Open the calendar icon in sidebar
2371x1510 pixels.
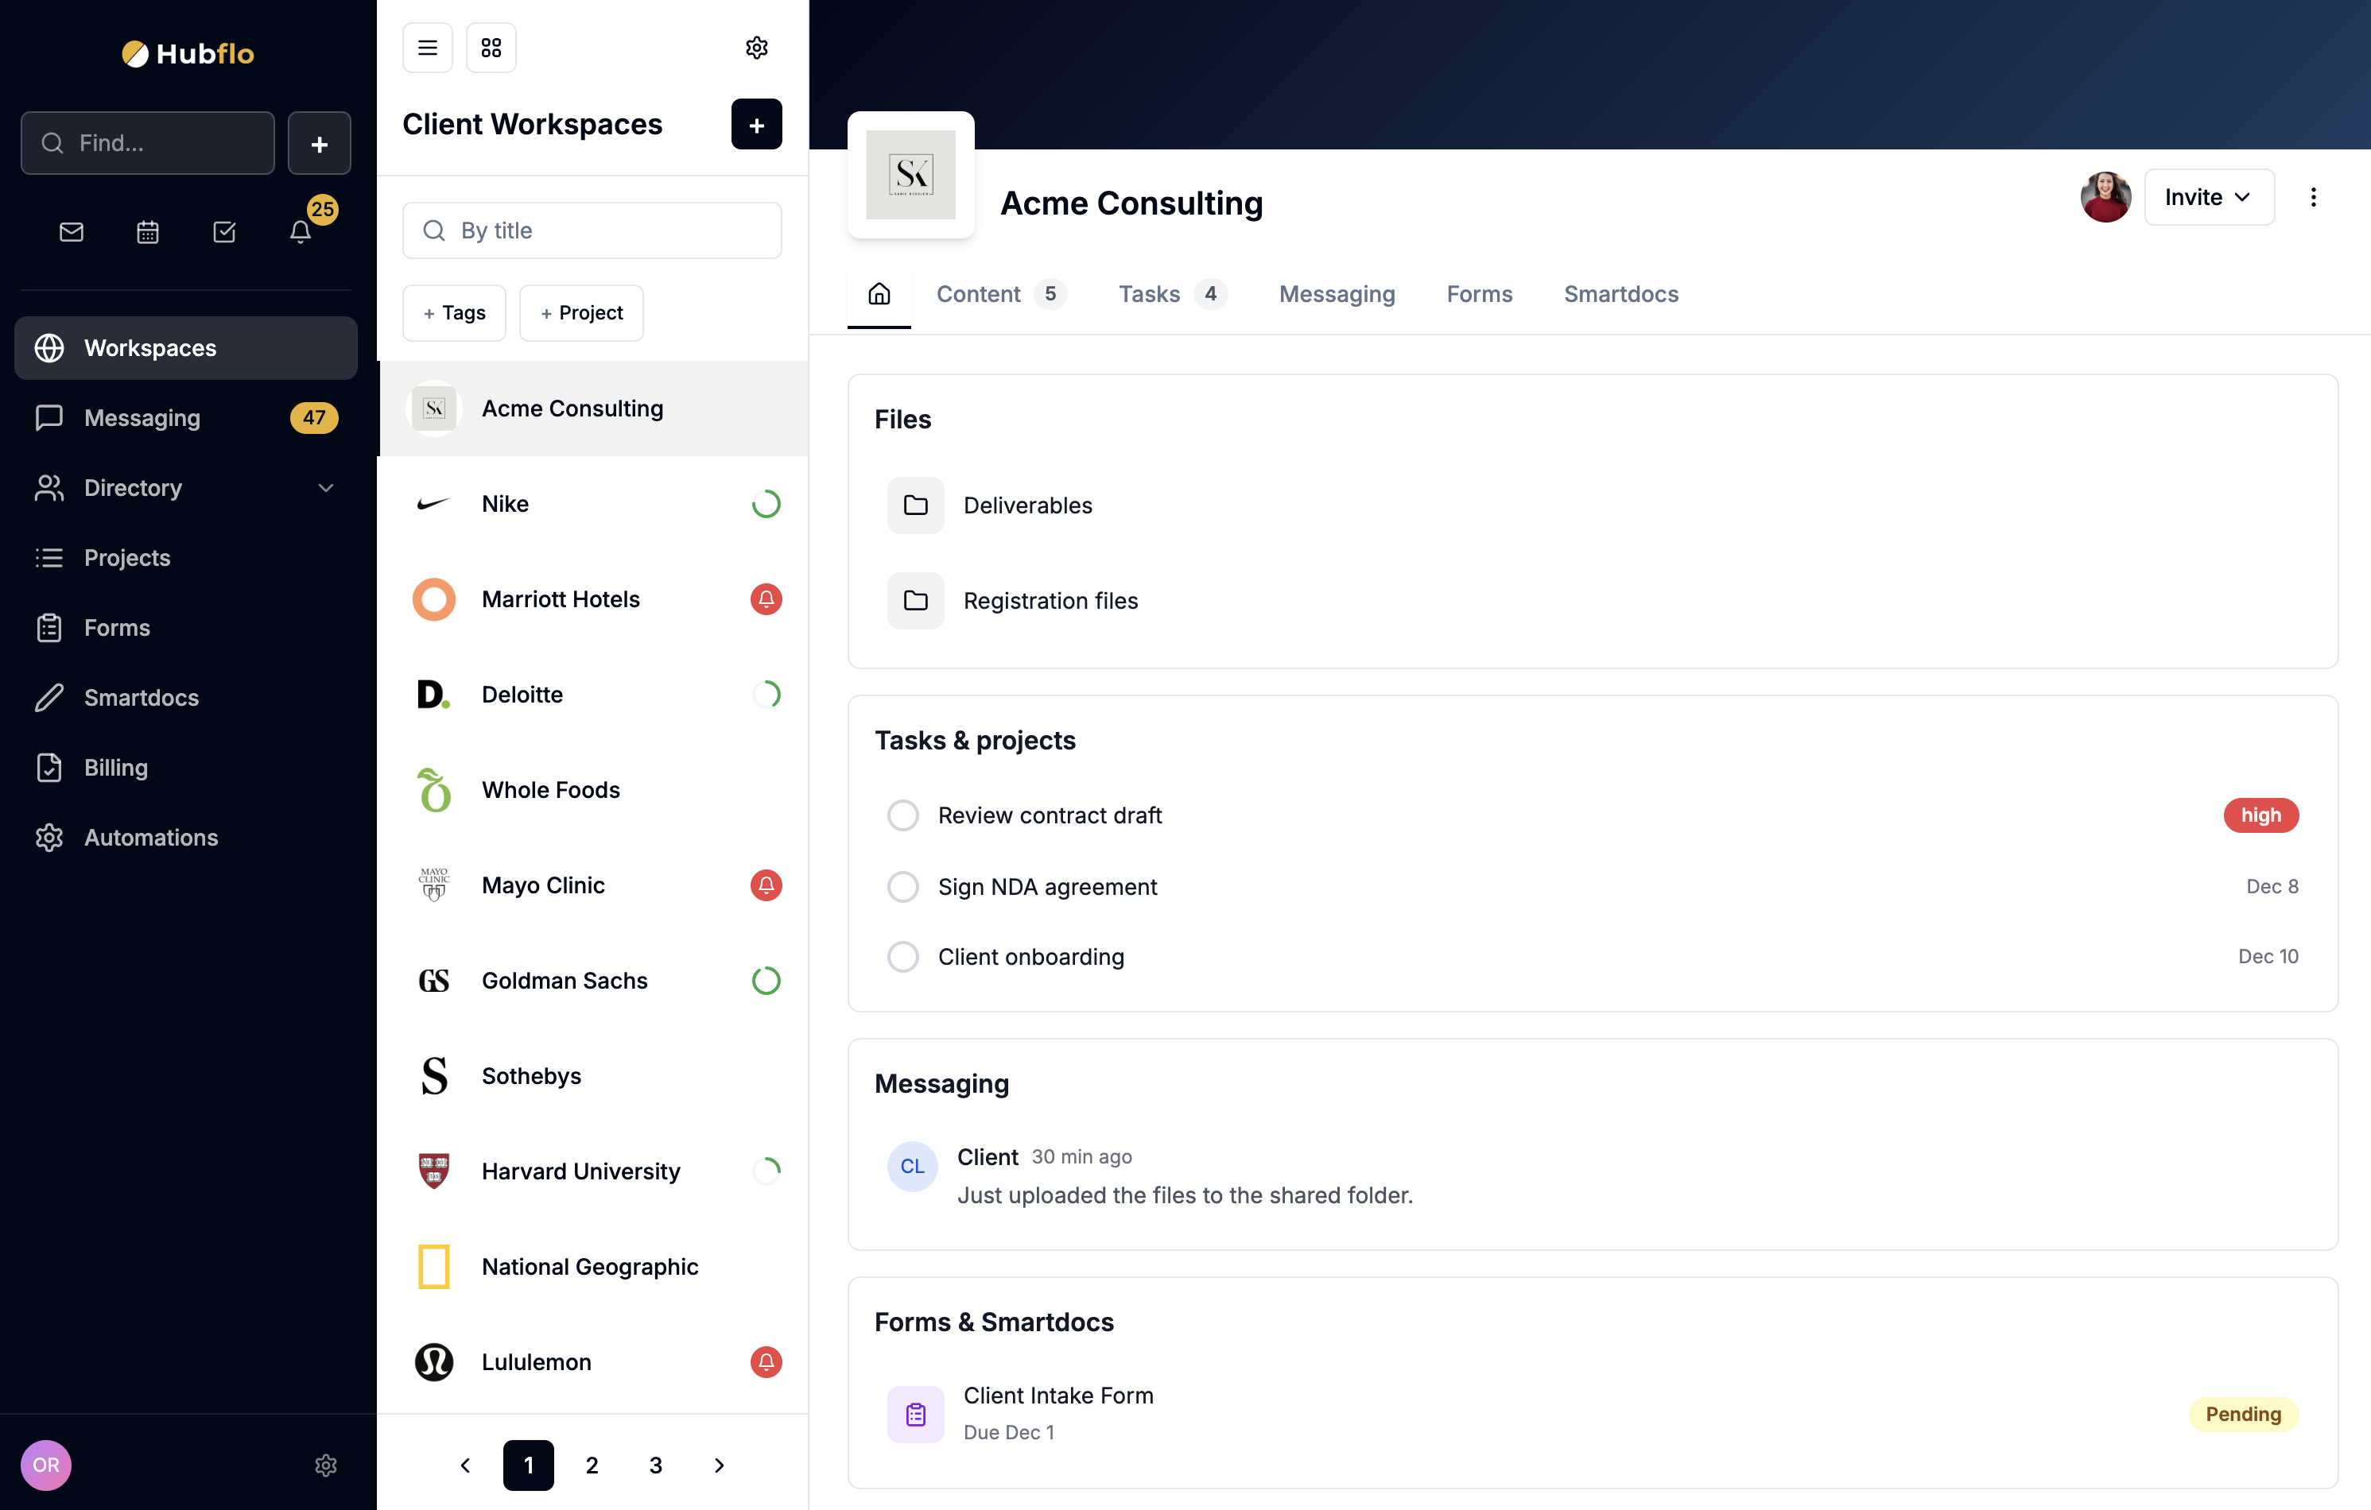pyautogui.click(x=148, y=232)
